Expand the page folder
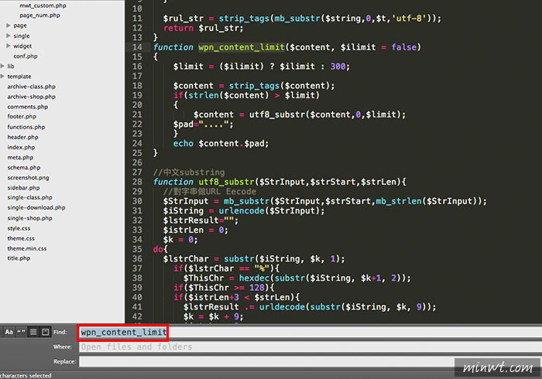The height and width of the screenshot is (379, 542). 9,26
